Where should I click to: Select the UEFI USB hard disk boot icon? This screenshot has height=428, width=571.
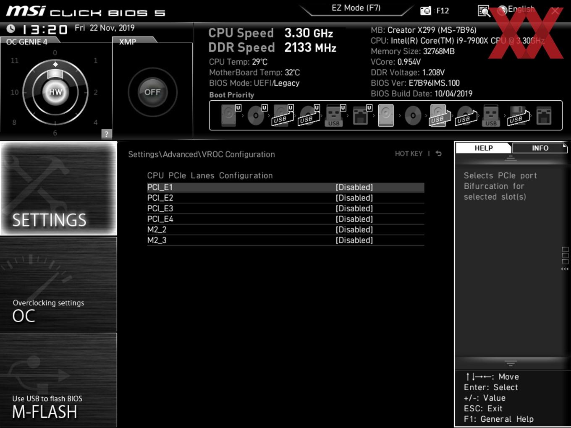(x=282, y=115)
